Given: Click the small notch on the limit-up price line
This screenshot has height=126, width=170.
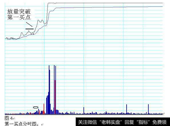Looking at the screenshot, I should point(55,3).
